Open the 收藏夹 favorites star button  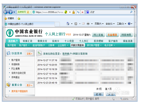click(9, 19)
